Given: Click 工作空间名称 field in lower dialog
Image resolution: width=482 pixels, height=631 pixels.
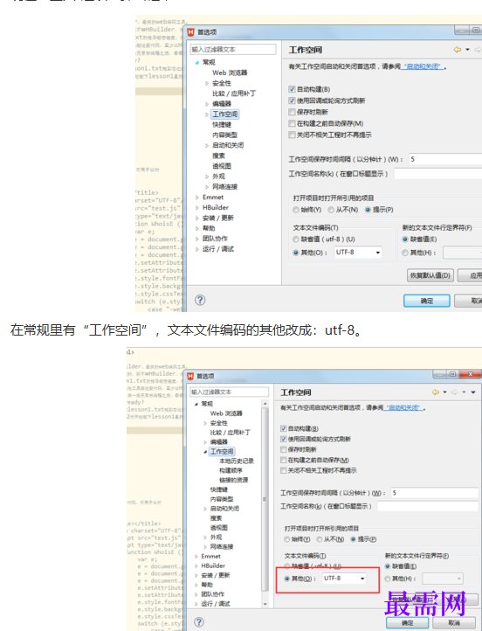Looking at the screenshot, I should point(428,506).
